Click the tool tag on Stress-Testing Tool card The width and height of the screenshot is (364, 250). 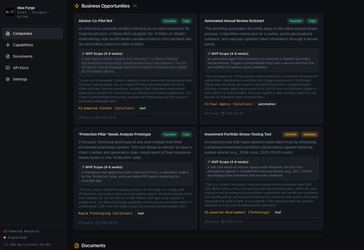pos(278,212)
